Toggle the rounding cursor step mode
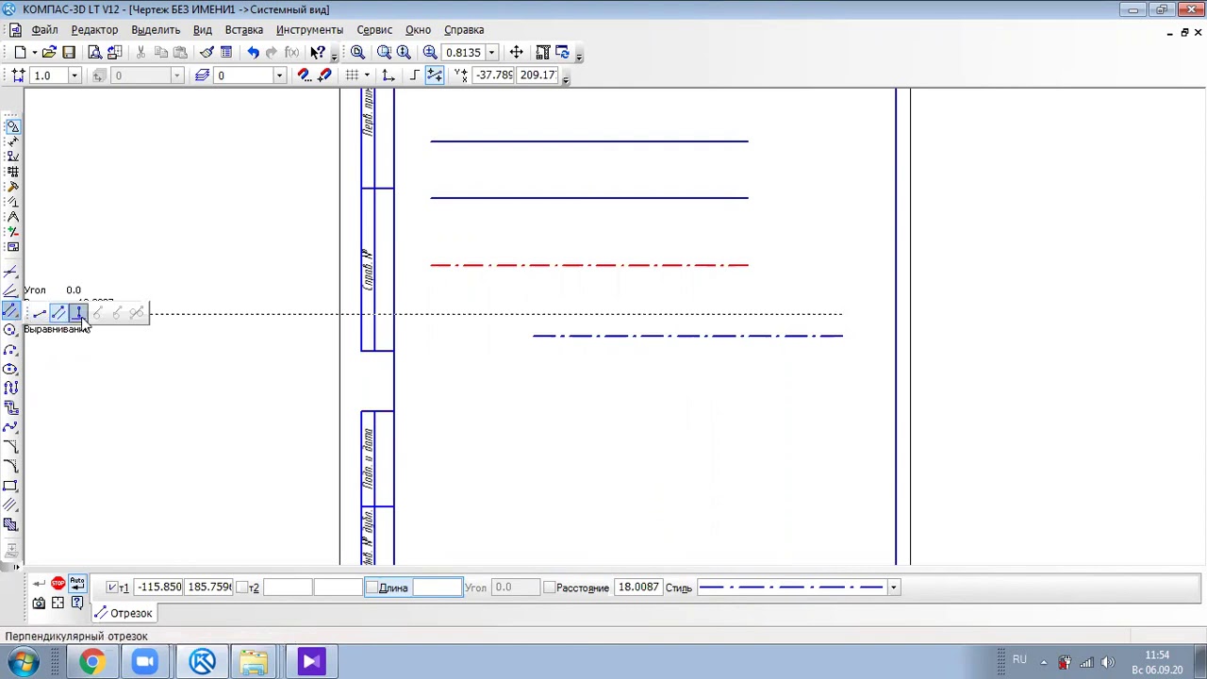The image size is (1207, 679). [435, 75]
